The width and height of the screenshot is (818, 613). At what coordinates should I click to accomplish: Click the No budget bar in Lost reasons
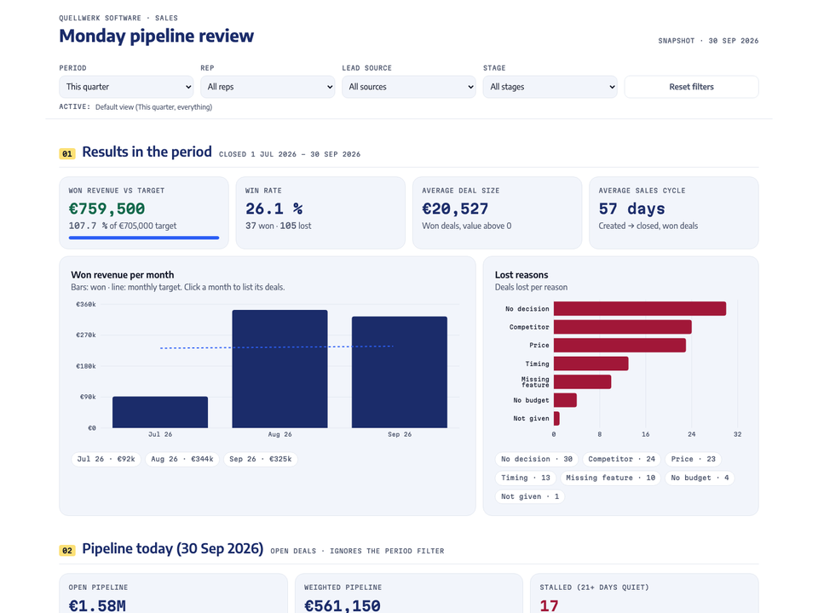[565, 400]
